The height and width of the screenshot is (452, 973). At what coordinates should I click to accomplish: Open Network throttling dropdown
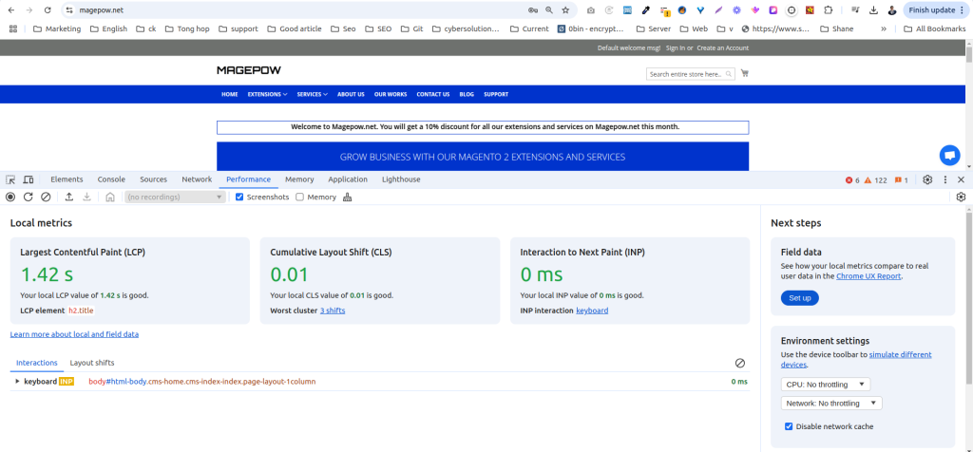(x=831, y=403)
